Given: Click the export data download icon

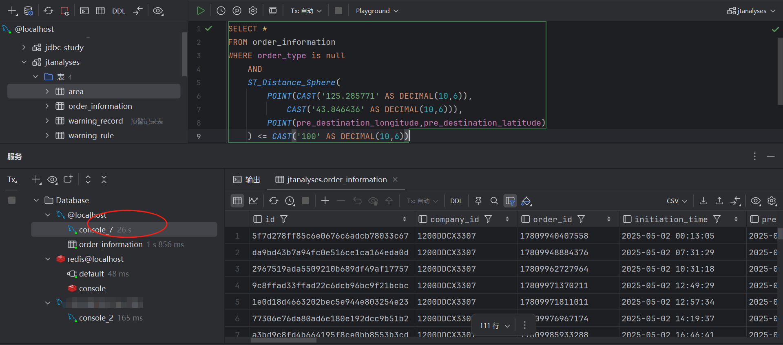Looking at the screenshot, I should 703,201.
